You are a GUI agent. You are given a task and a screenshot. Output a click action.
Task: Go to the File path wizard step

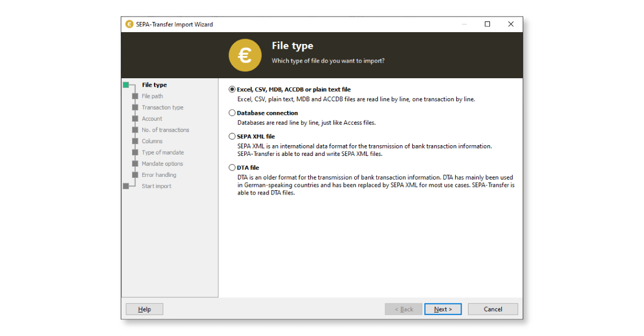tap(152, 96)
